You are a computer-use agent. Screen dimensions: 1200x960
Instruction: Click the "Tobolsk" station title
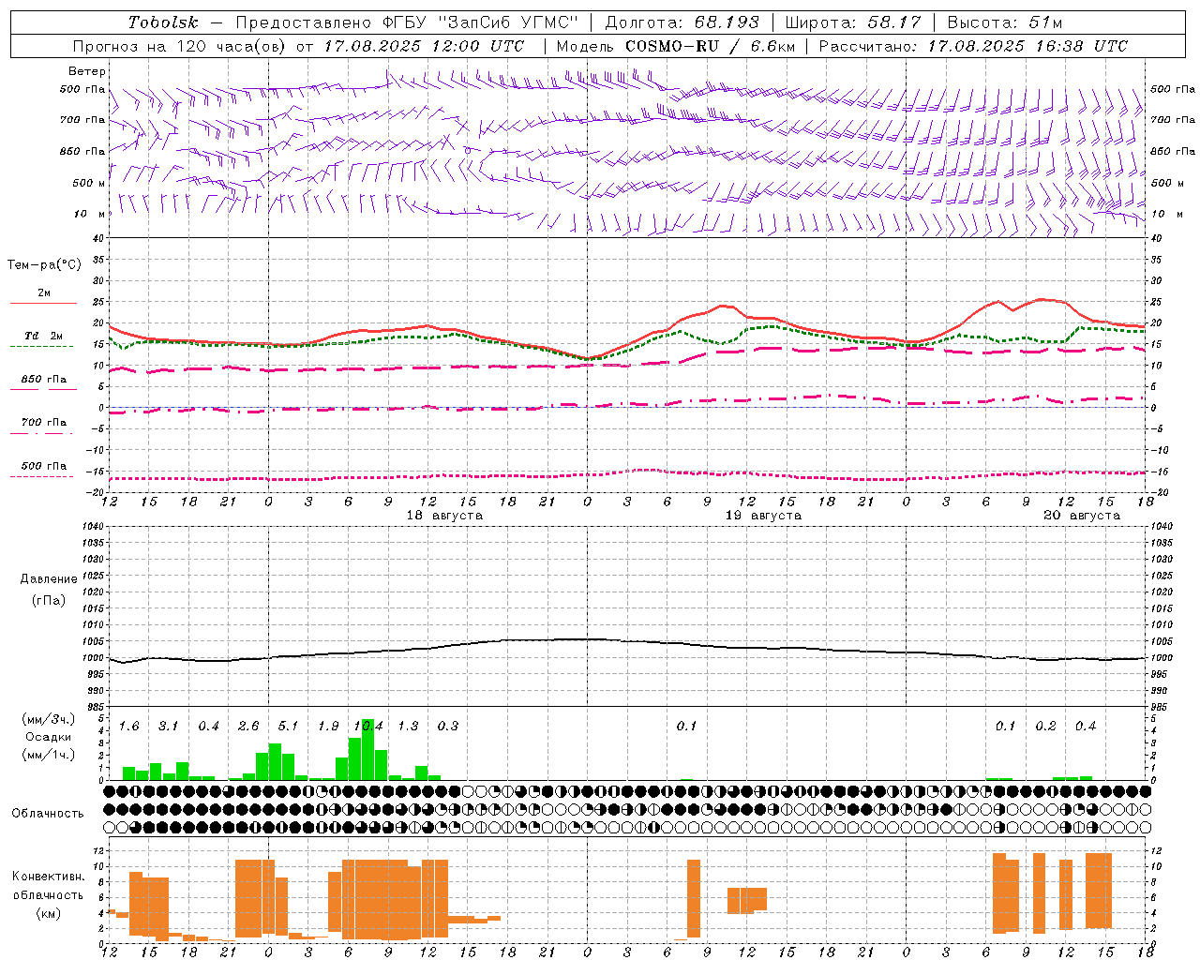pyautogui.click(x=163, y=22)
